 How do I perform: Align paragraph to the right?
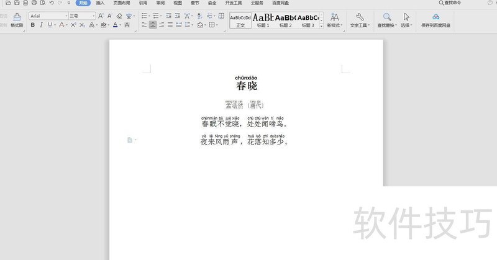pos(162,25)
